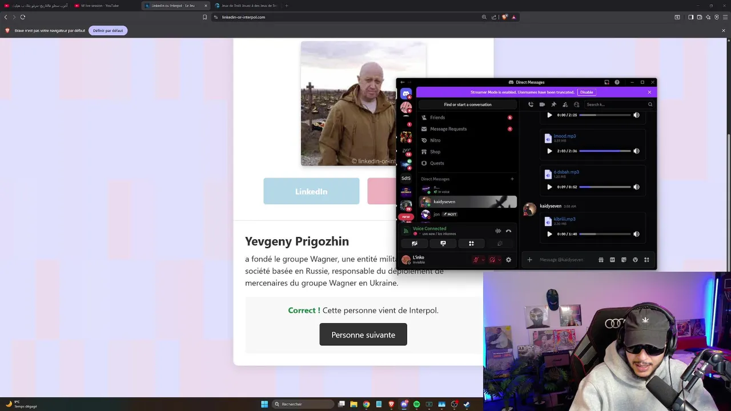731x411 pixels.
Task: Open microphone input options arrow
Action: (483, 260)
